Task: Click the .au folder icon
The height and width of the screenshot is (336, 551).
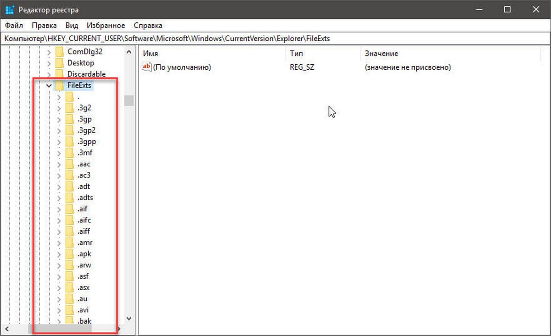Action: (69, 299)
